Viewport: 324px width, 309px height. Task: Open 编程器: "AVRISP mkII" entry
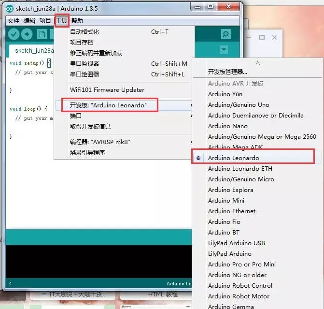tap(124, 142)
